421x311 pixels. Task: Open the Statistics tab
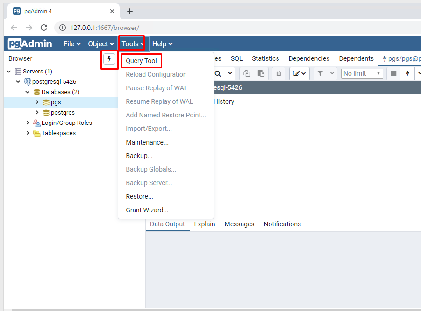click(x=265, y=58)
